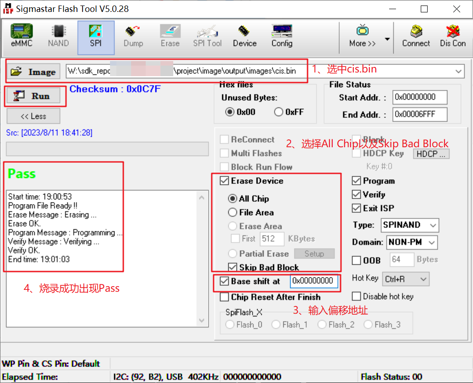This screenshot has height=383, width=473.
Task: Select the File Area radio option
Action: point(232,212)
